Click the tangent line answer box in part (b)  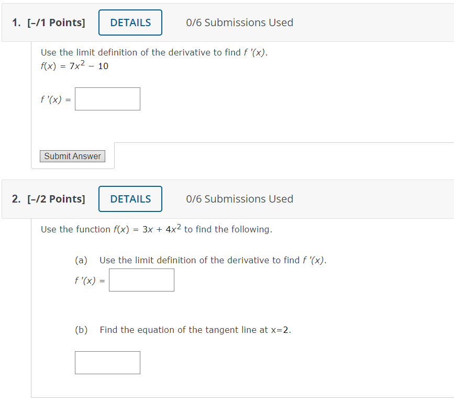tap(107, 362)
